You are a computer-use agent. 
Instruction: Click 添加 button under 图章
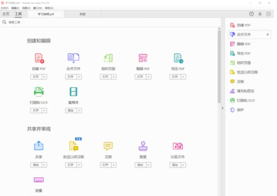point(140,165)
